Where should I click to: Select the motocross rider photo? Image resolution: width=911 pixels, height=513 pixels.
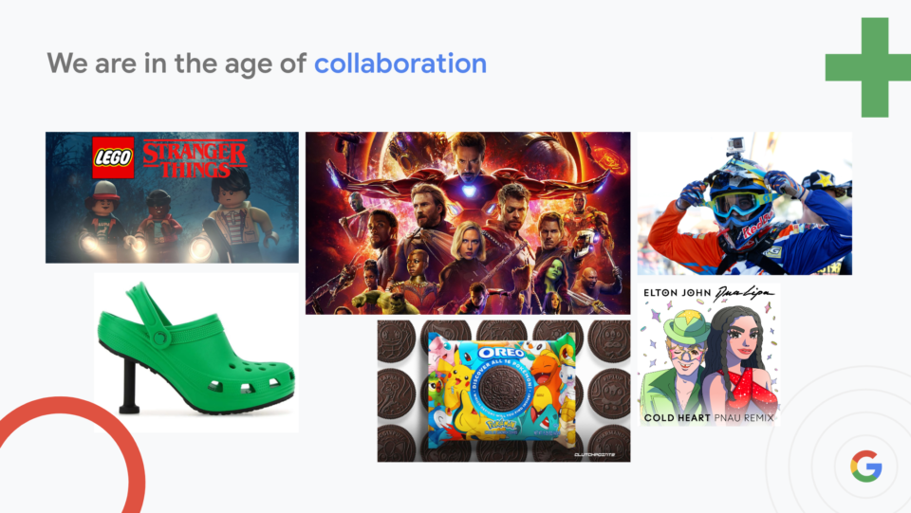(744, 203)
